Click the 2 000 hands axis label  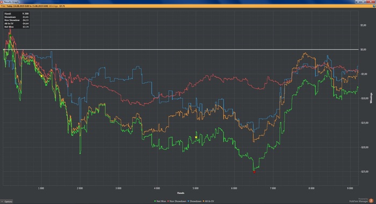(80, 188)
